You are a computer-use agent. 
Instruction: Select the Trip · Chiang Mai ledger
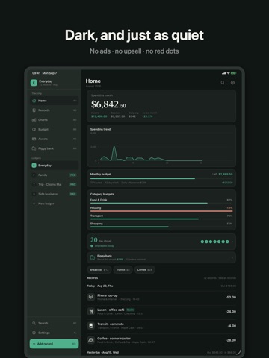[x=55, y=184]
